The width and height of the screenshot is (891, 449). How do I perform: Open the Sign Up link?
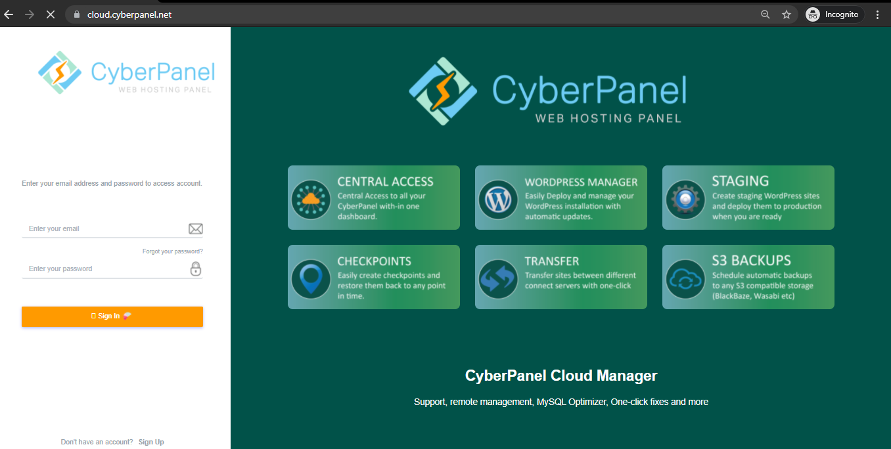click(x=151, y=441)
